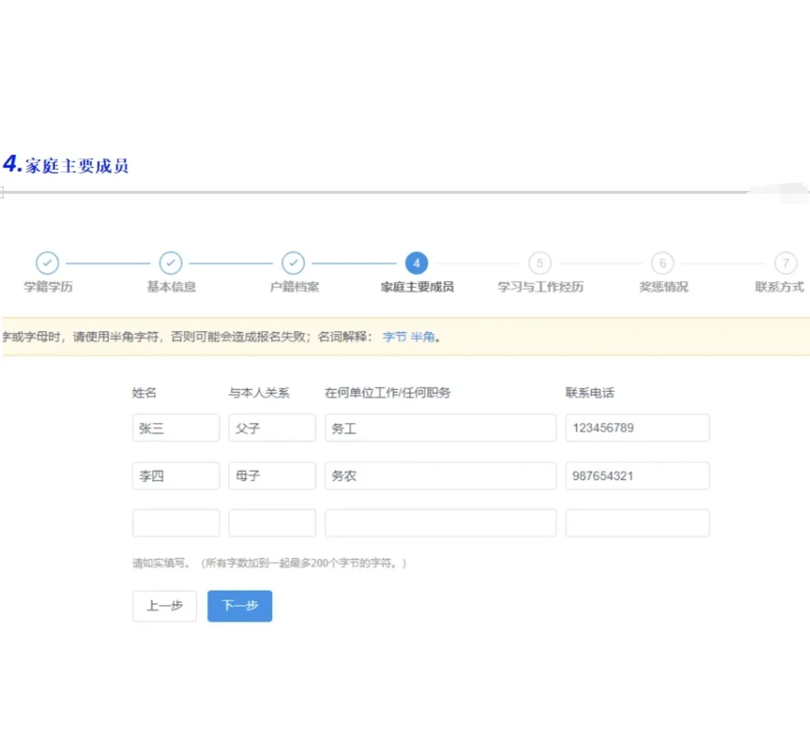
Task: Click the relation field containing 父子
Action: pyautogui.click(x=271, y=427)
